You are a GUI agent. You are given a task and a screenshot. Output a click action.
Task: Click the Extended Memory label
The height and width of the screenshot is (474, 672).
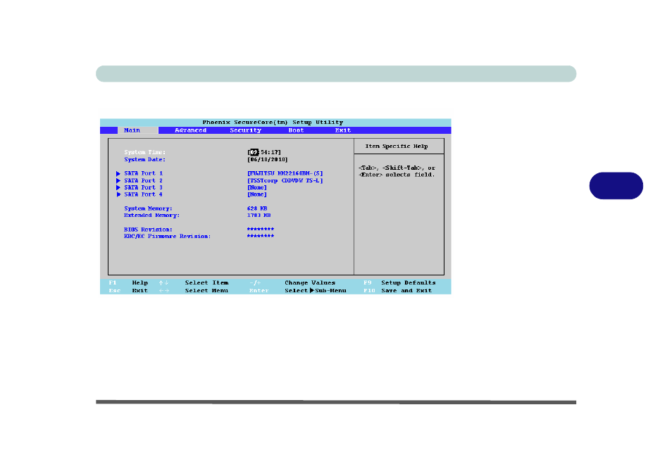tap(151, 216)
